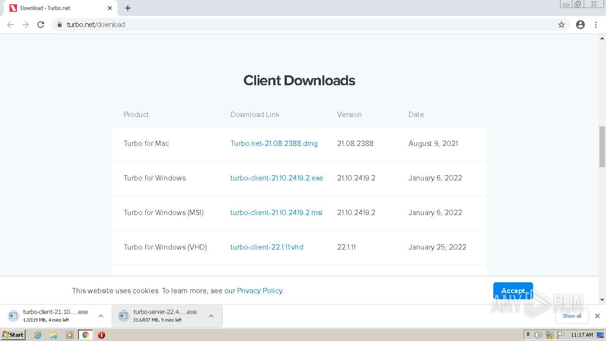Click the Turbo for Windows (VHD) label
606x341 pixels.
pos(165,247)
